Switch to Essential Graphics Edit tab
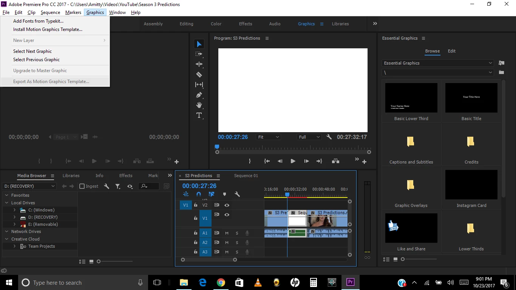The width and height of the screenshot is (516, 290). pos(452,51)
